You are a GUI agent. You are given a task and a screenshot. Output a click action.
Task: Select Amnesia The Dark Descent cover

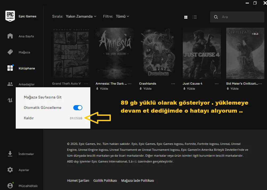coord(115,53)
